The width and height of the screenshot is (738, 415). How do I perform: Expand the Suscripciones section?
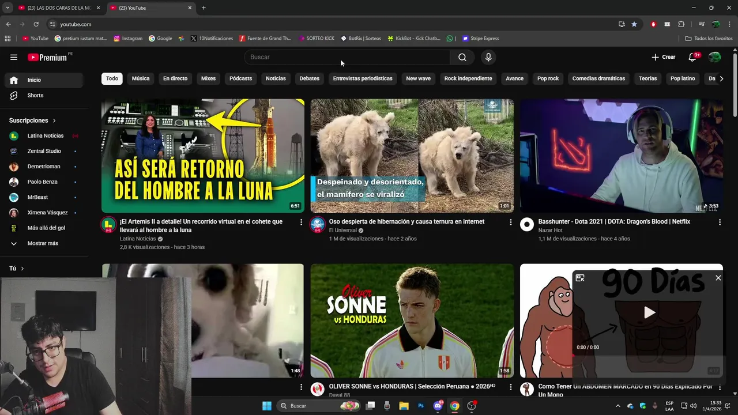tap(32, 120)
